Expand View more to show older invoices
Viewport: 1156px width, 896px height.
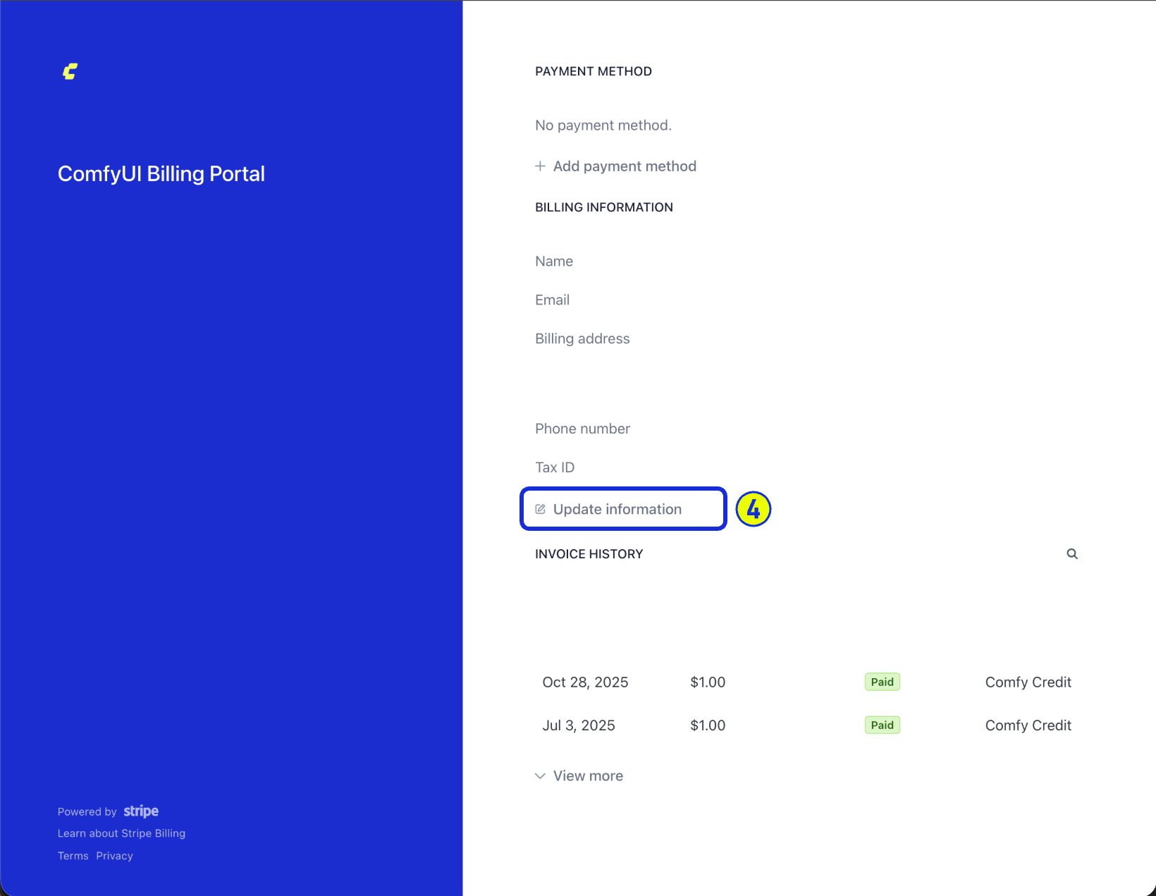588,775
